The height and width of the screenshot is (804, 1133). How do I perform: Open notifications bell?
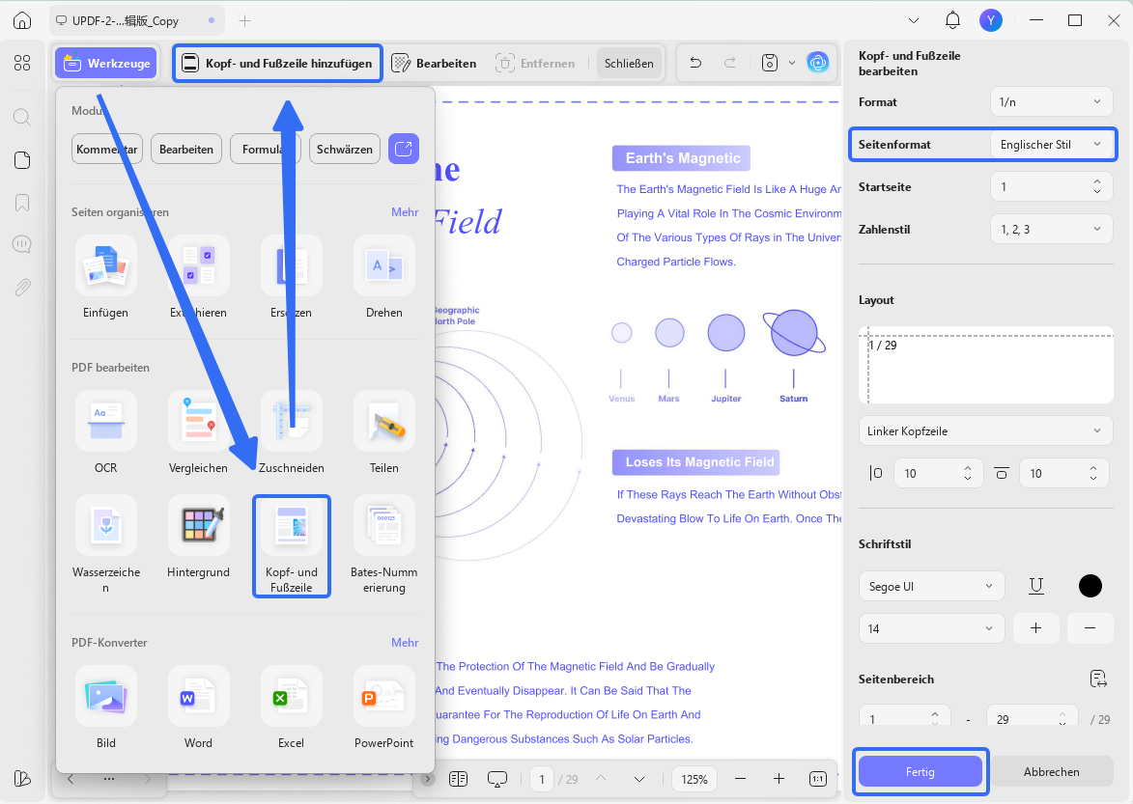tap(952, 20)
